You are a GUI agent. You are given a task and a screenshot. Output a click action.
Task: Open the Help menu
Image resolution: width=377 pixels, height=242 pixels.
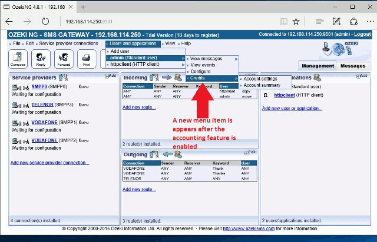[x=186, y=43]
